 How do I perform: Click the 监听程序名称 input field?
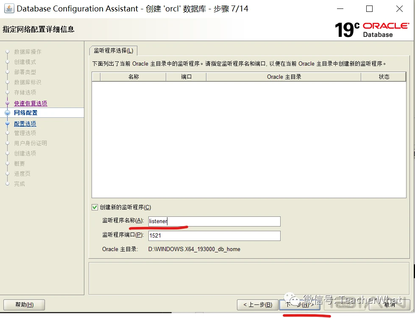[x=214, y=221]
